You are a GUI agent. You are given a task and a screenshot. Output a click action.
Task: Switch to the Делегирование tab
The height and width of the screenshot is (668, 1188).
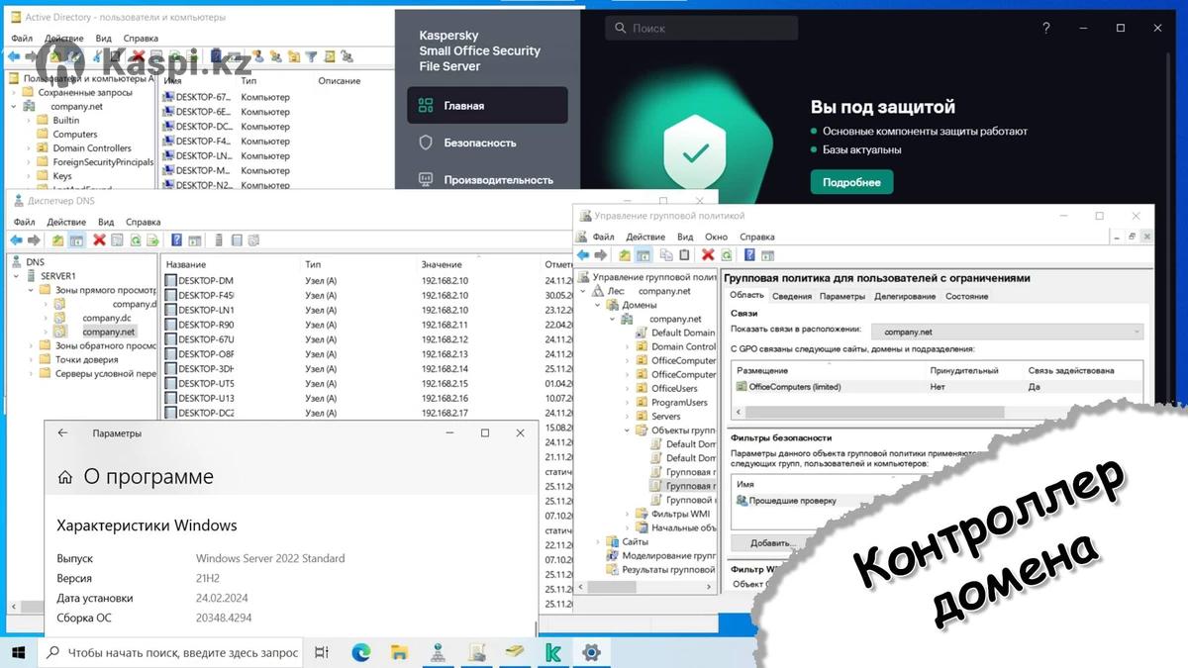pyautogui.click(x=904, y=296)
